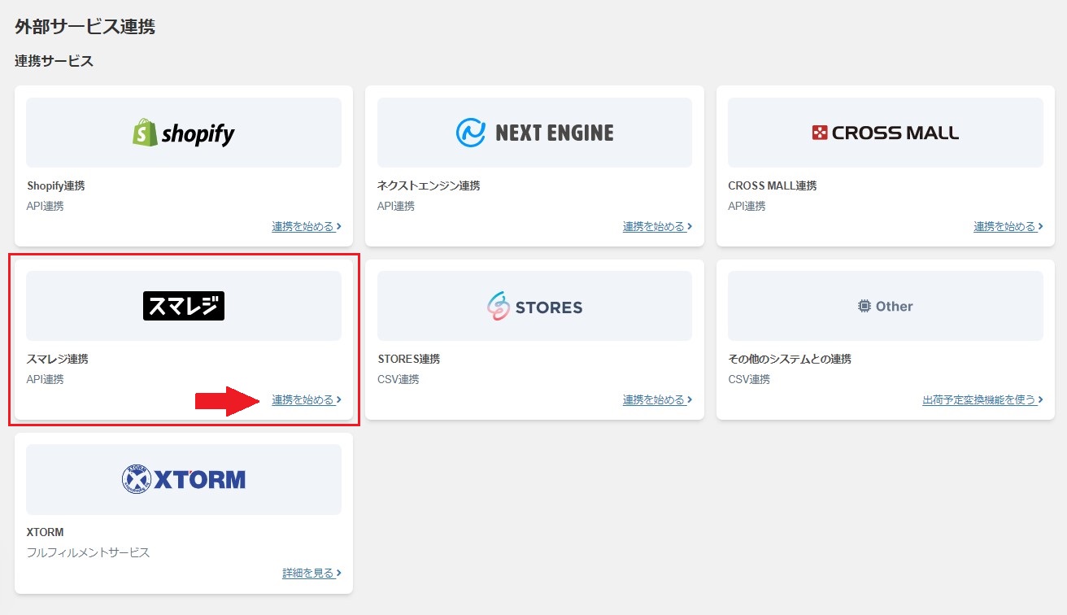Click the NEXT ENGINE logo banner
The width and height of the screenshot is (1067, 615).
tap(534, 133)
